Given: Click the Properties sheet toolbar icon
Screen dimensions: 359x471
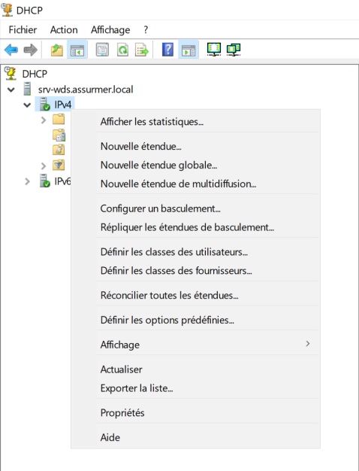Looking at the screenshot, I should pos(102,50).
